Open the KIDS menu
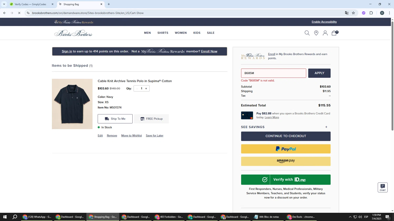Image resolution: width=394 pixels, height=221 pixels. point(197,33)
